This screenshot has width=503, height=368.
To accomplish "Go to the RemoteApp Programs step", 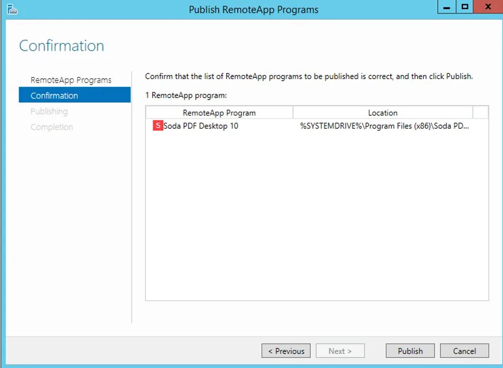I will click(70, 80).
